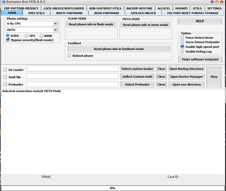Switch to the UTILS tab
Image resolution: width=226 pixels, height=191 pixels.
coord(197,8)
